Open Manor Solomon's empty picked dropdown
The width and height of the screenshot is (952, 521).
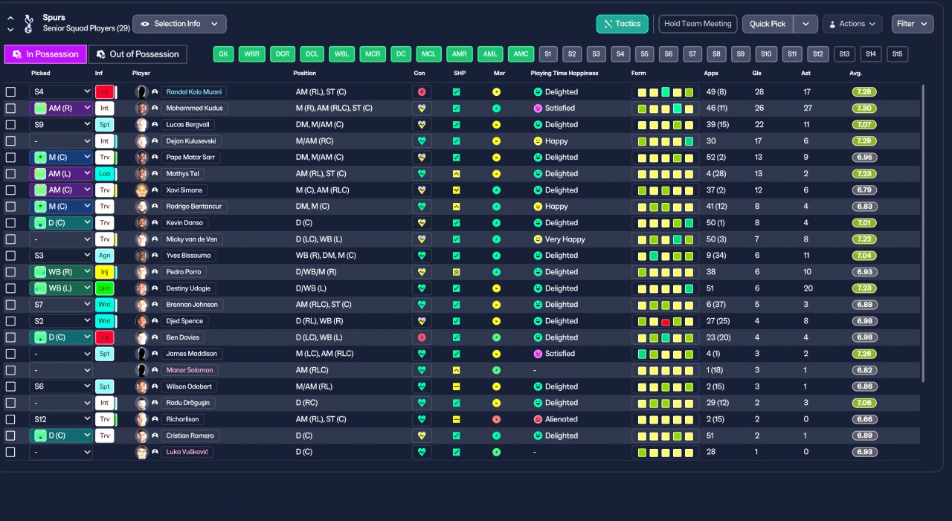(61, 370)
